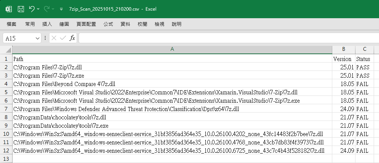The image size is (379, 163).
Task: Click the formula bar Cancel X icon
Action: coord(54,38)
